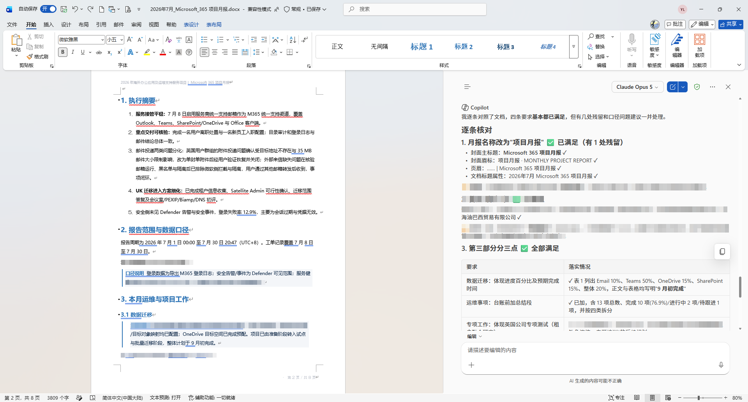Open the Design ribbon tab
748x402 pixels.
click(x=66, y=25)
